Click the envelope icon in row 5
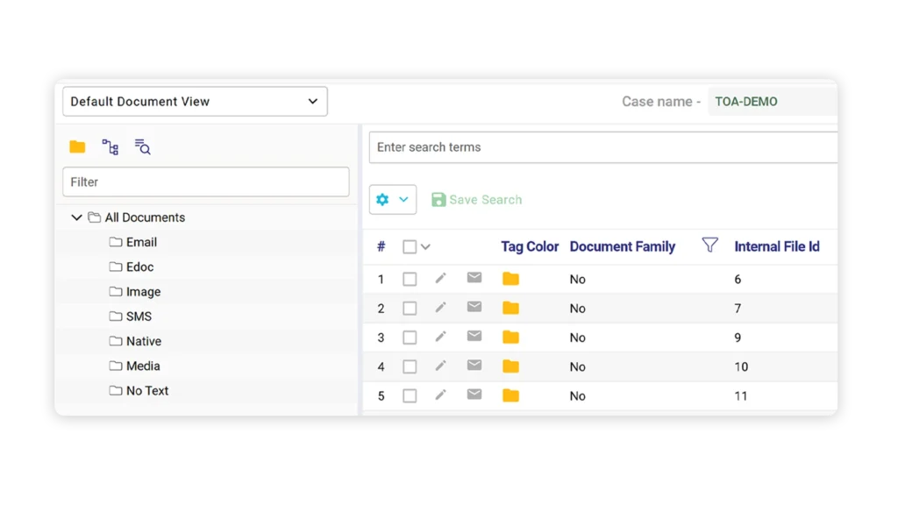Screen dimensions: 898x505 coord(474,395)
